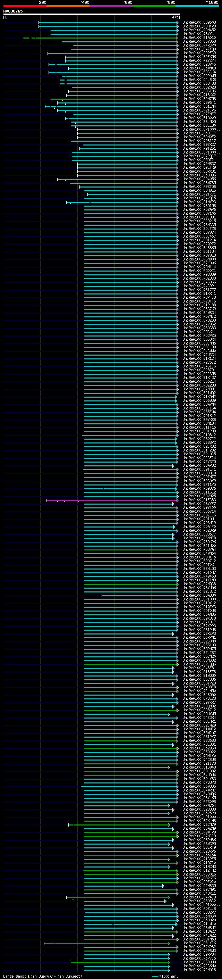The height and width of the screenshot is (979, 222).
Task: Select the UniRef100_A4RSP0 label
Action: [199, 45]
